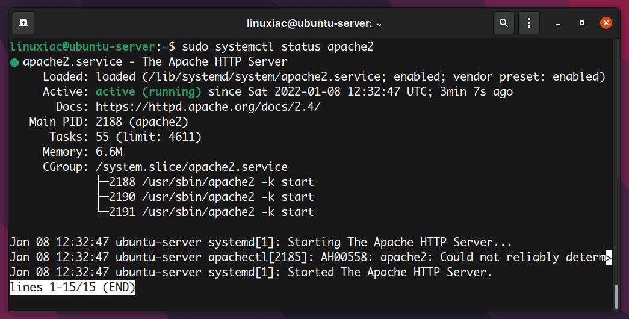
Task: Open the httpd.apache.org docs URL
Action: pos(208,107)
